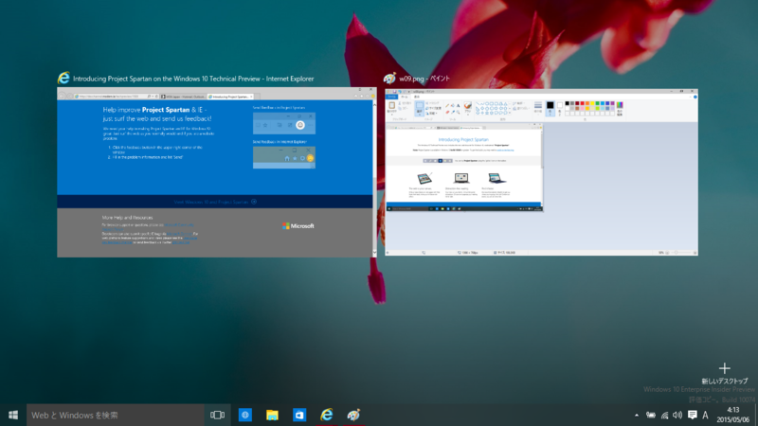Switch to Internet Explorer via taskbar icon
Image resolution: width=758 pixels, height=426 pixels.
pos(327,415)
